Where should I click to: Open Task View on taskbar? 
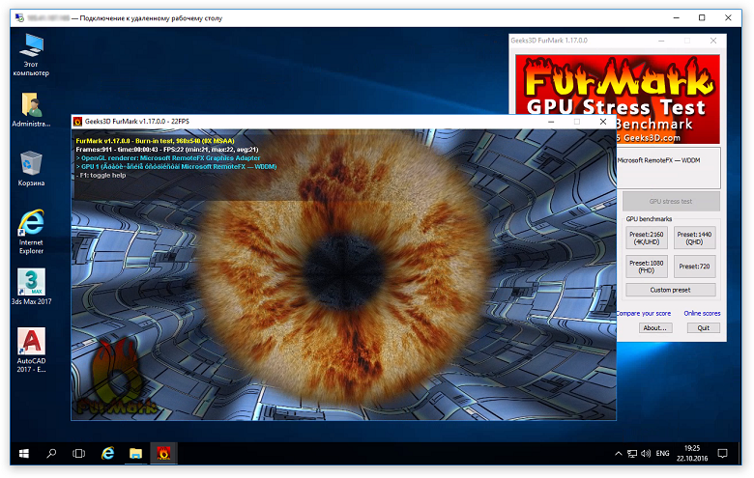[x=79, y=453]
